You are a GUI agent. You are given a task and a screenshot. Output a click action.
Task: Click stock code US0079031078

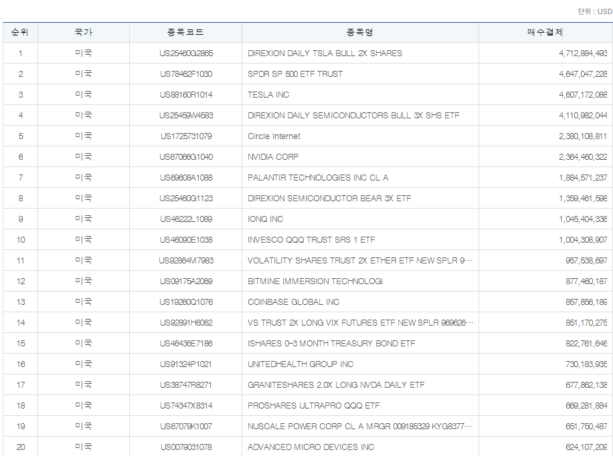tap(186, 447)
